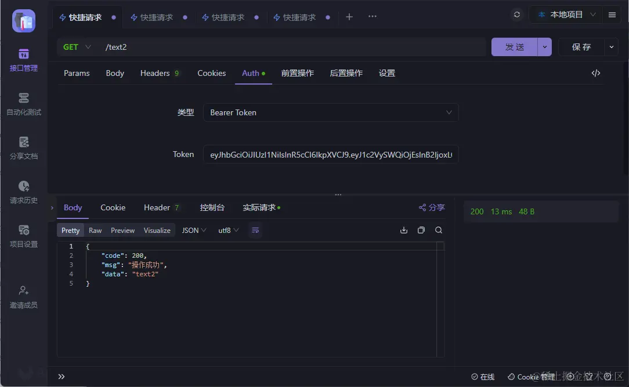Switch to the request Body tab
629x387 pixels.
[115, 73]
